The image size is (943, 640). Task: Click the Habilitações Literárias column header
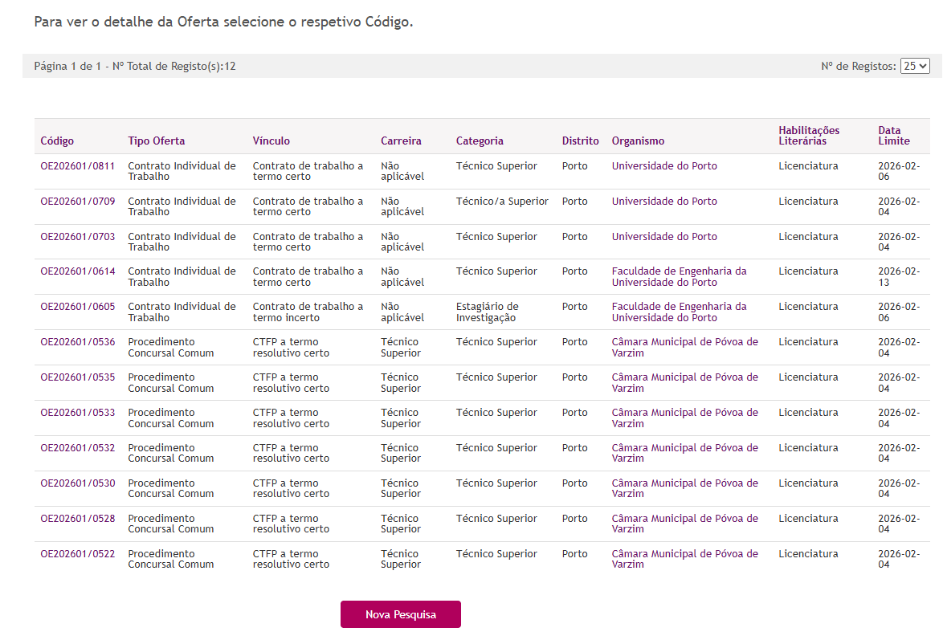click(809, 136)
